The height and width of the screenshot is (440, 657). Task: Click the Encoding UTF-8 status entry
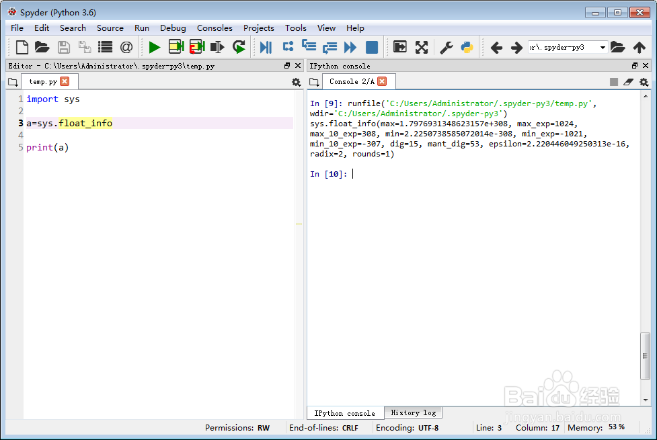coord(408,428)
